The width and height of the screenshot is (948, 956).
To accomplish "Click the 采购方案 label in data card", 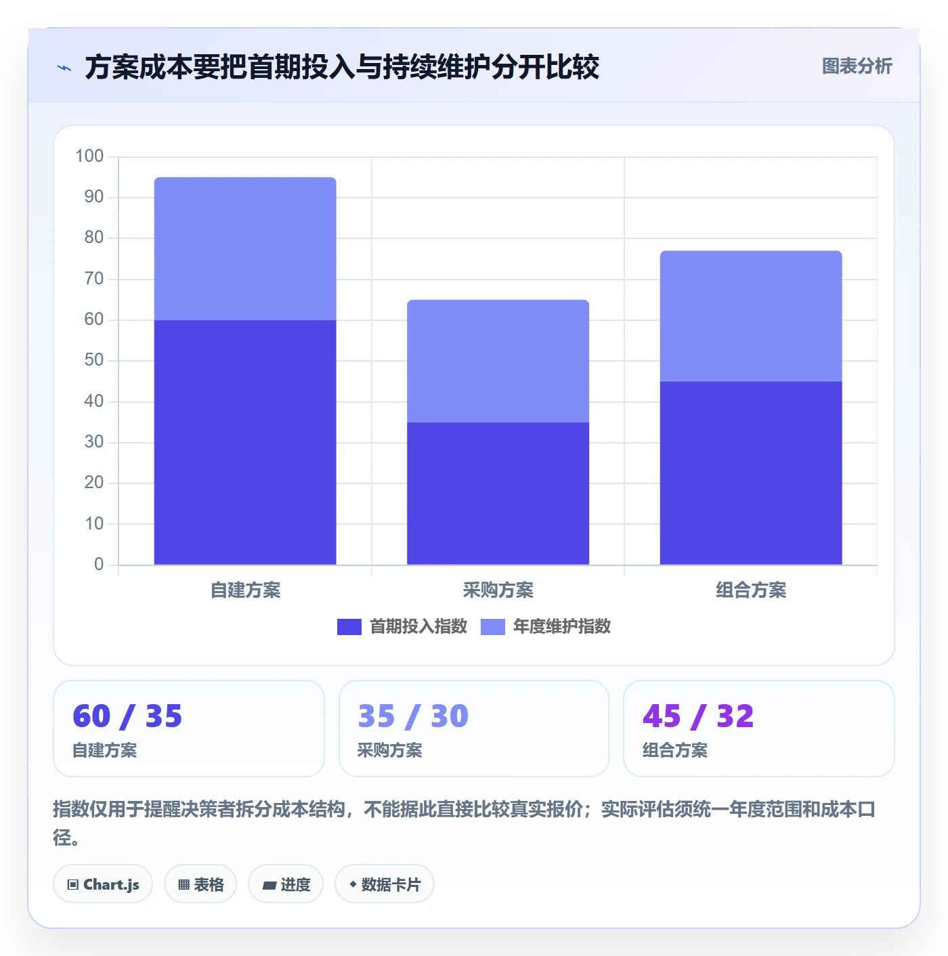I will pos(390,750).
